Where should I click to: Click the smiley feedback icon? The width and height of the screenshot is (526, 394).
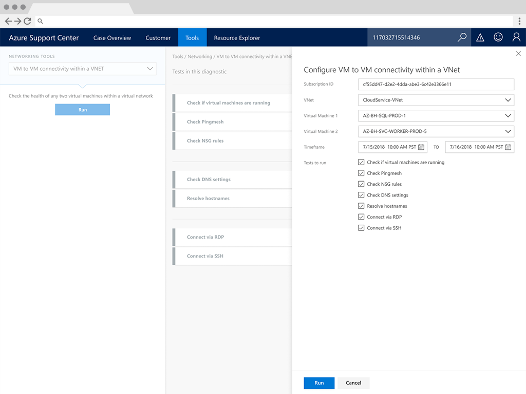click(x=498, y=37)
